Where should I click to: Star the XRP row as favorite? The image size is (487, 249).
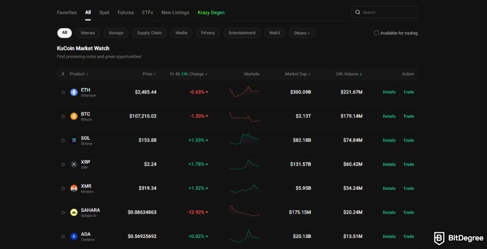coord(63,164)
